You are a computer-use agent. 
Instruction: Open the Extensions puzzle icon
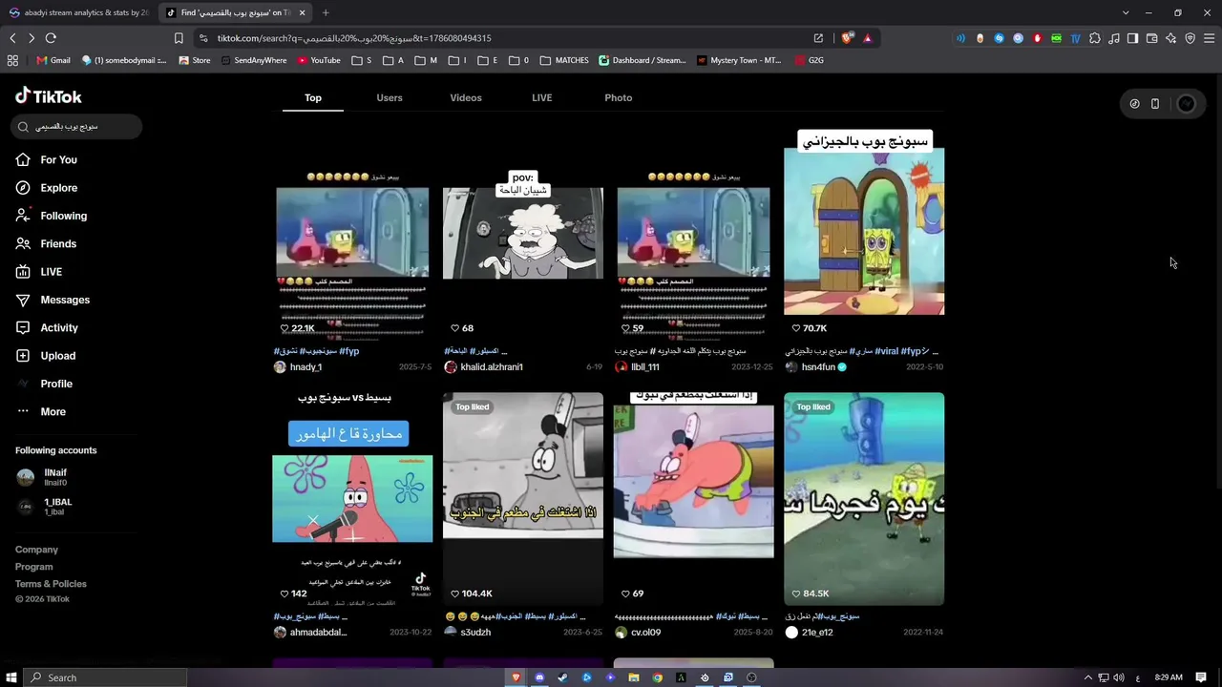point(1094,38)
